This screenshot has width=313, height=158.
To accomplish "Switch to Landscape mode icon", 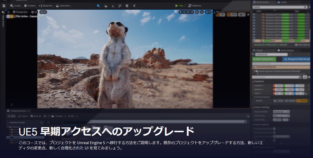I will point(106,5).
